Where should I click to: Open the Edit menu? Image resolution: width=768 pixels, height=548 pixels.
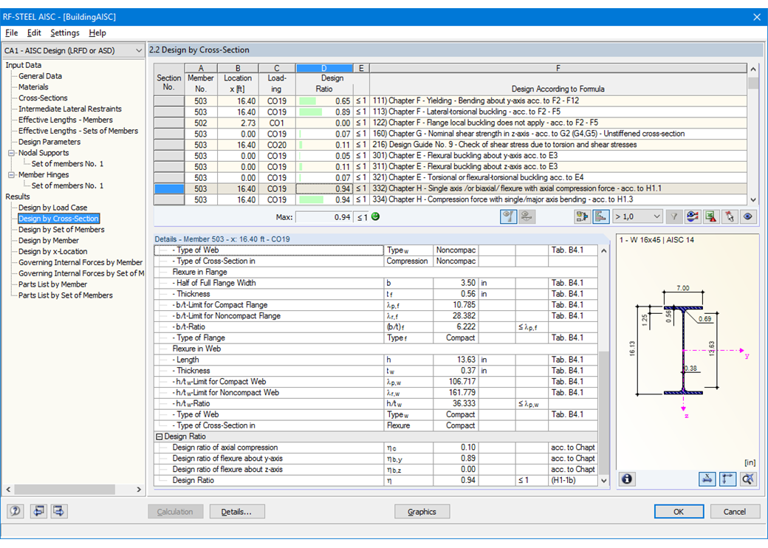(33, 32)
